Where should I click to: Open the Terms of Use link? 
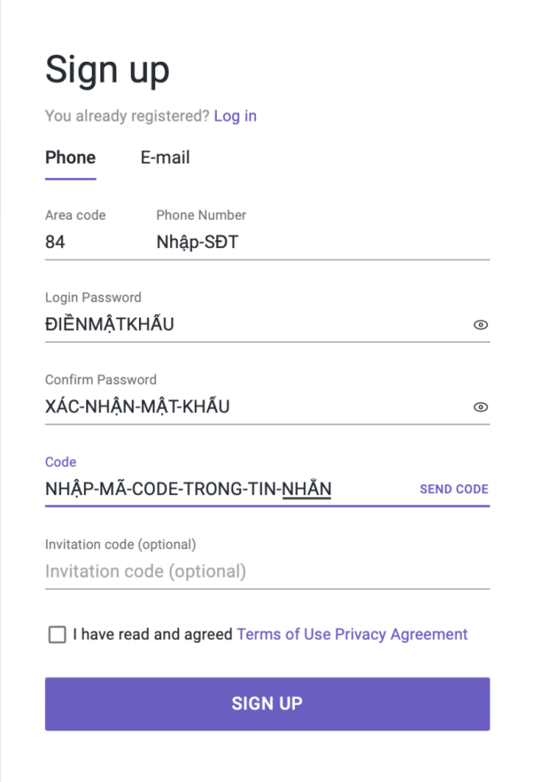point(283,634)
